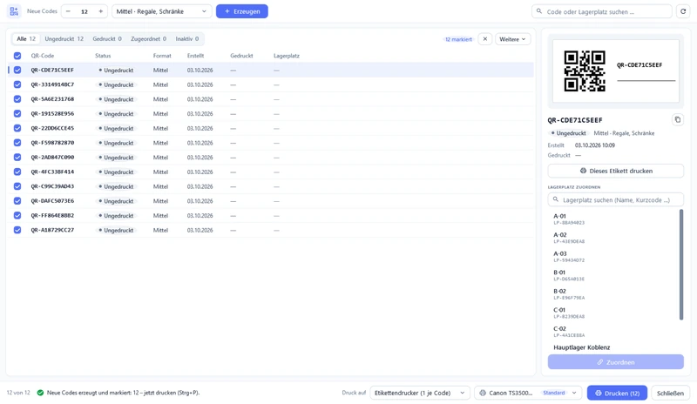Switch to the Inaktiv tab

187,39
